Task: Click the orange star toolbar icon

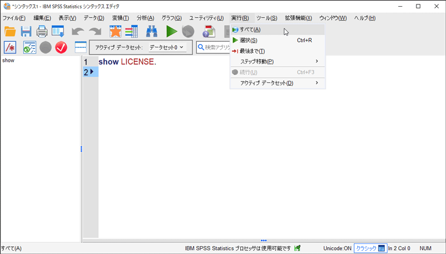Action: tap(115, 32)
